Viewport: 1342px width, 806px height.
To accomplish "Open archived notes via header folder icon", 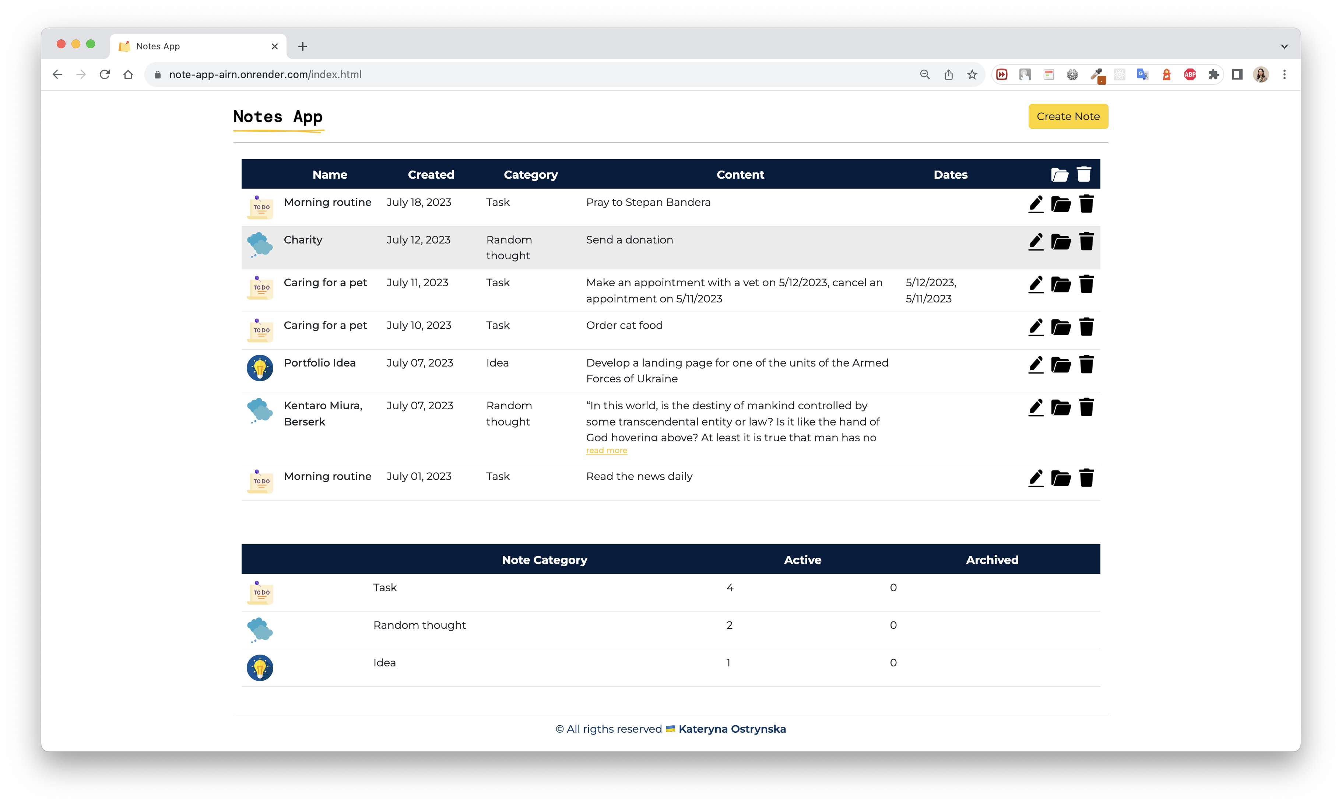I will tap(1059, 175).
